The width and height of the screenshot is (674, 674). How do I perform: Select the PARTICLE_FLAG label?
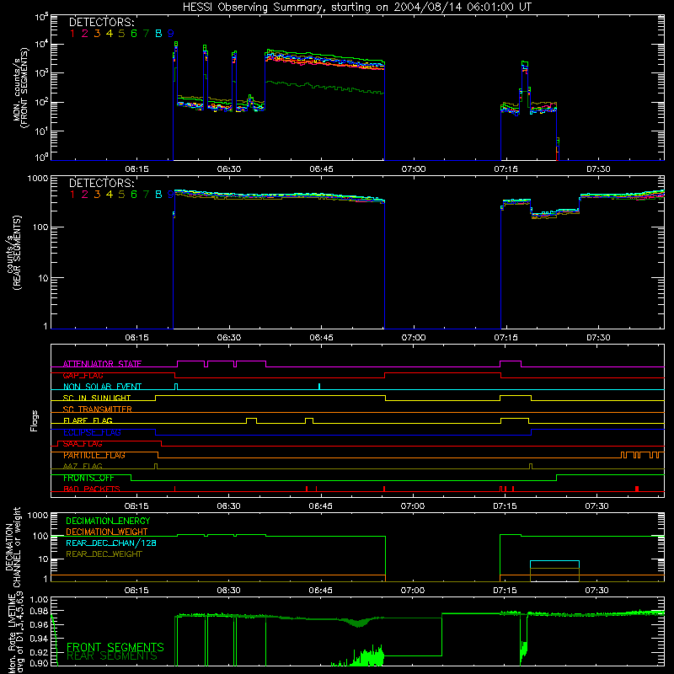[94, 455]
